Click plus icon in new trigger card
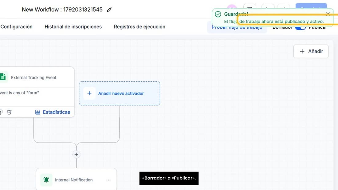 pyautogui.click(x=89, y=93)
